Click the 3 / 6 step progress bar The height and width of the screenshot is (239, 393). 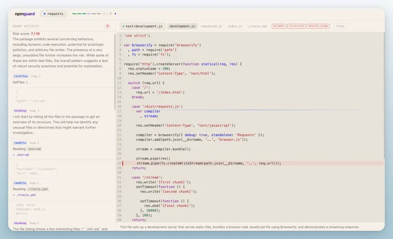point(87,14)
